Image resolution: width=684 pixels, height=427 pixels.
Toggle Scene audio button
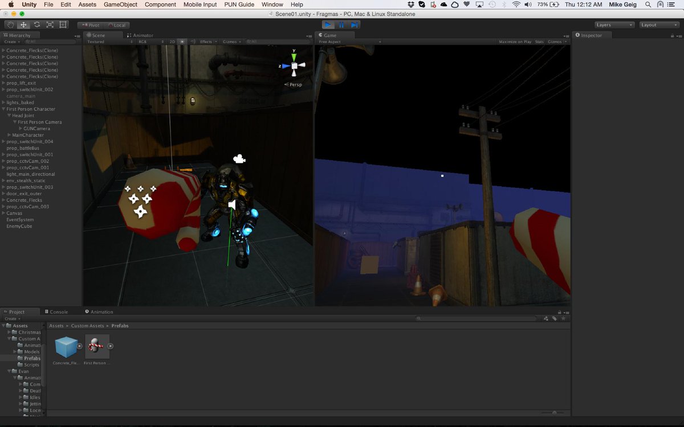193,42
